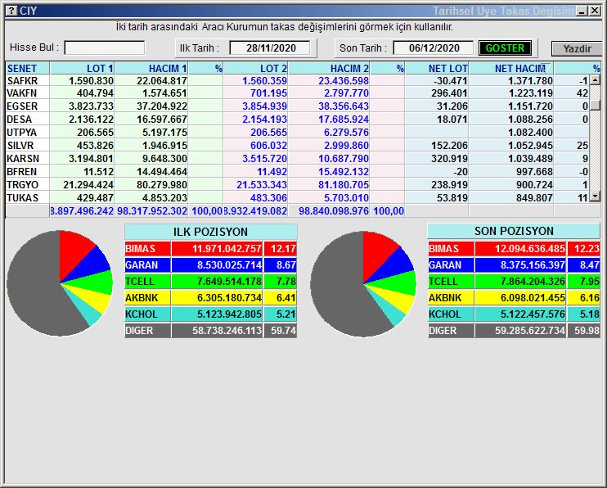
Task: Sort by the HACIM 1 column header
Action: [151, 68]
